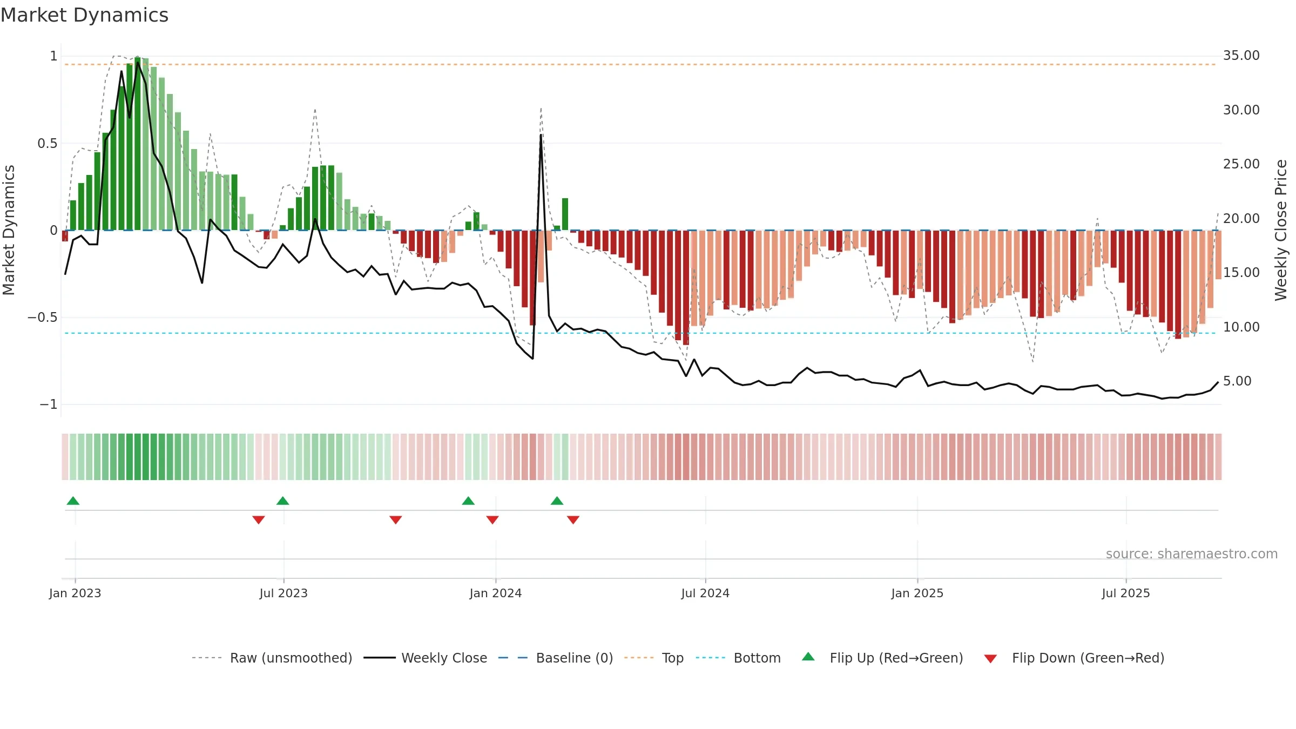Click the 10.00 price axis label
Viewport: 1296px width, 729px height.
[1241, 327]
